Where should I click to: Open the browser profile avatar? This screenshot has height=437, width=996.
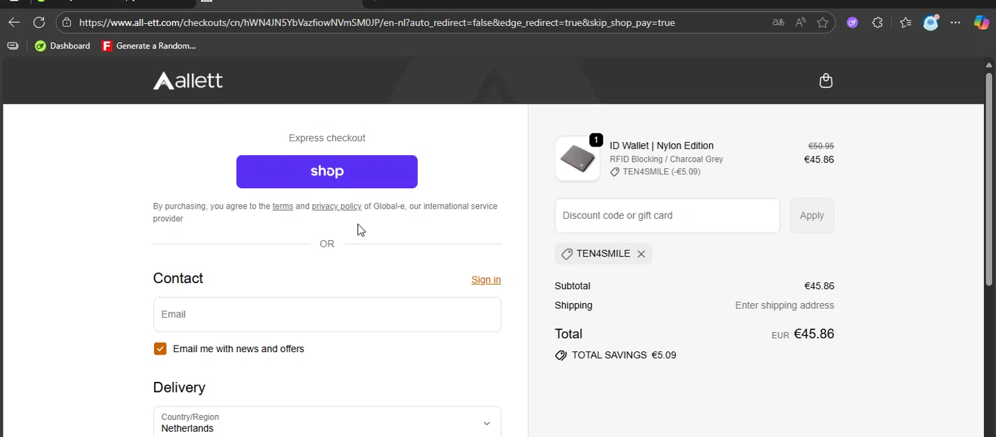(931, 23)
